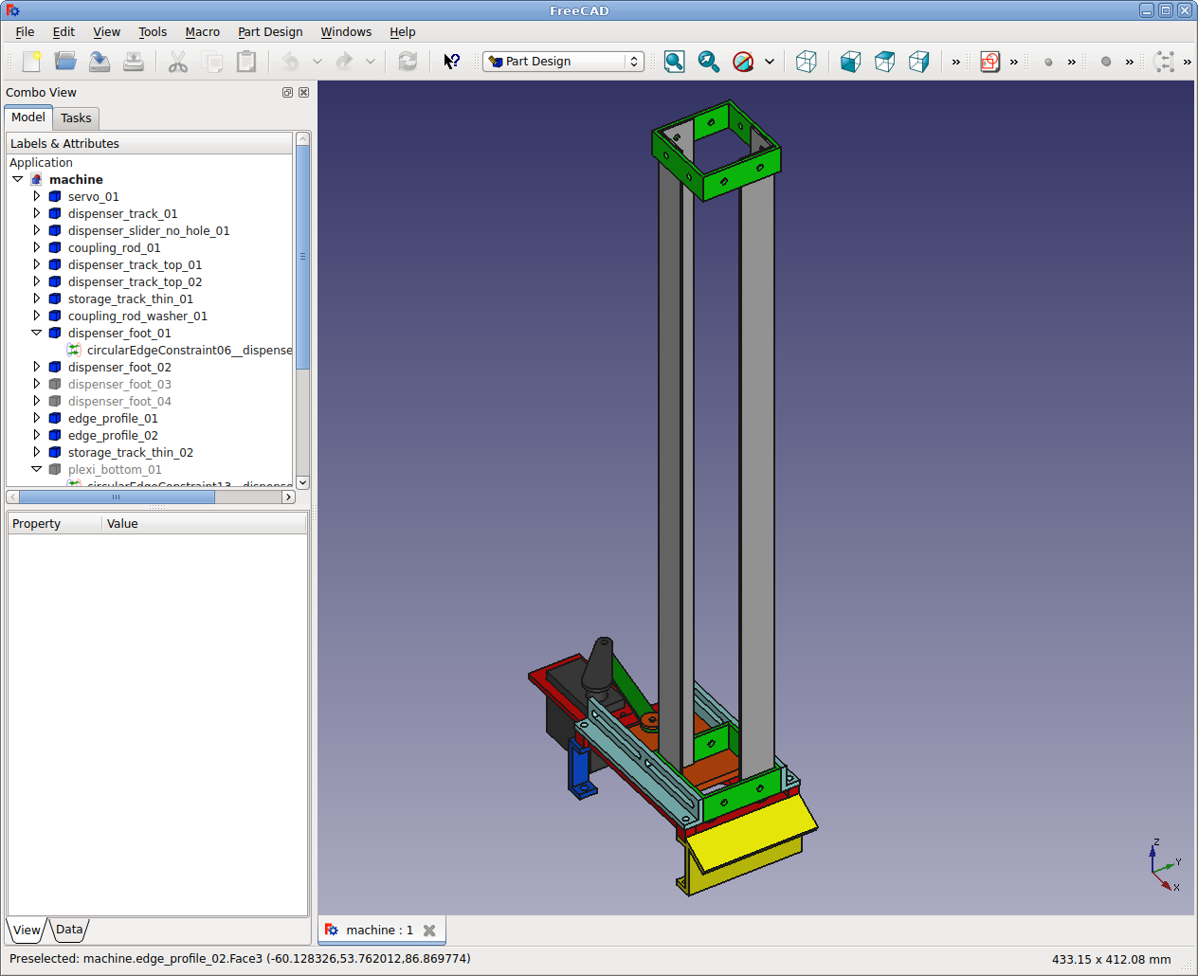
Task: Collapse the machine document tree
Action: tap(17, 179)
